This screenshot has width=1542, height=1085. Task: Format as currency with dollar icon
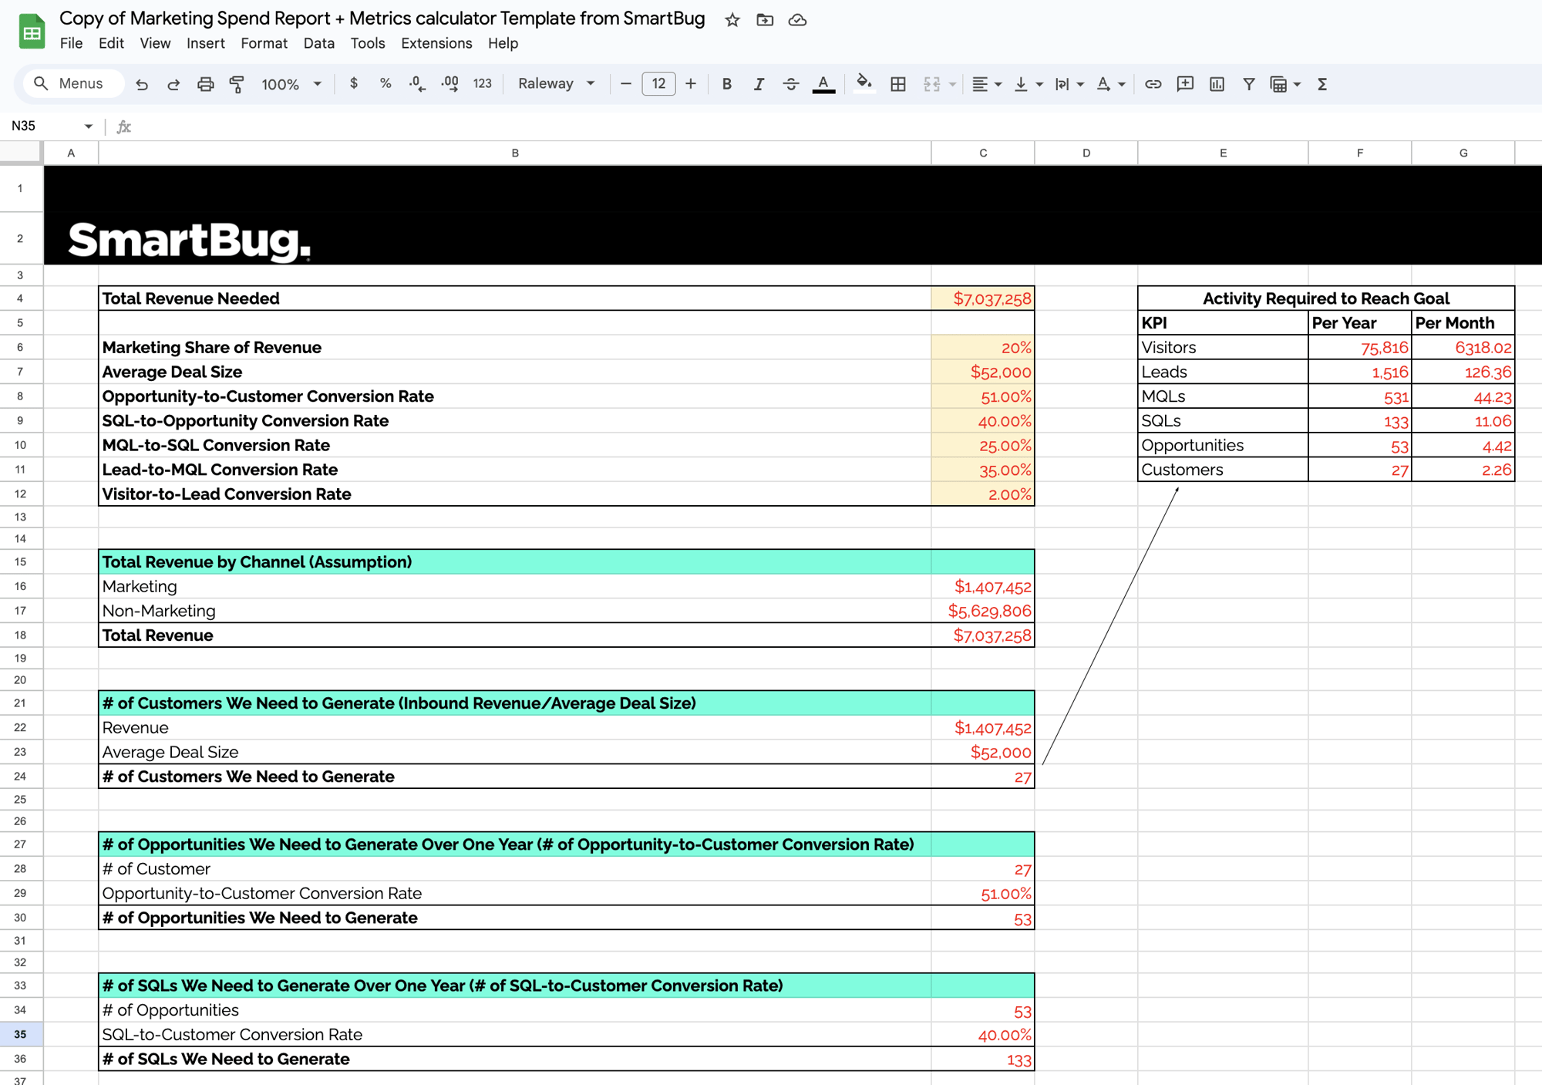[354, 83]
